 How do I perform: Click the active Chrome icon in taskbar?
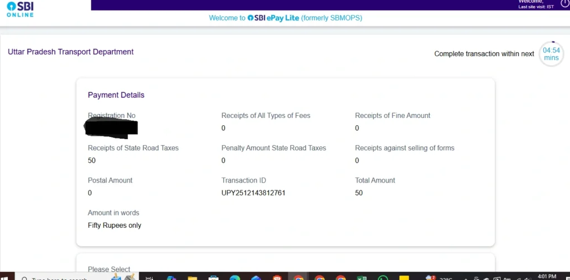coord(298,277)
